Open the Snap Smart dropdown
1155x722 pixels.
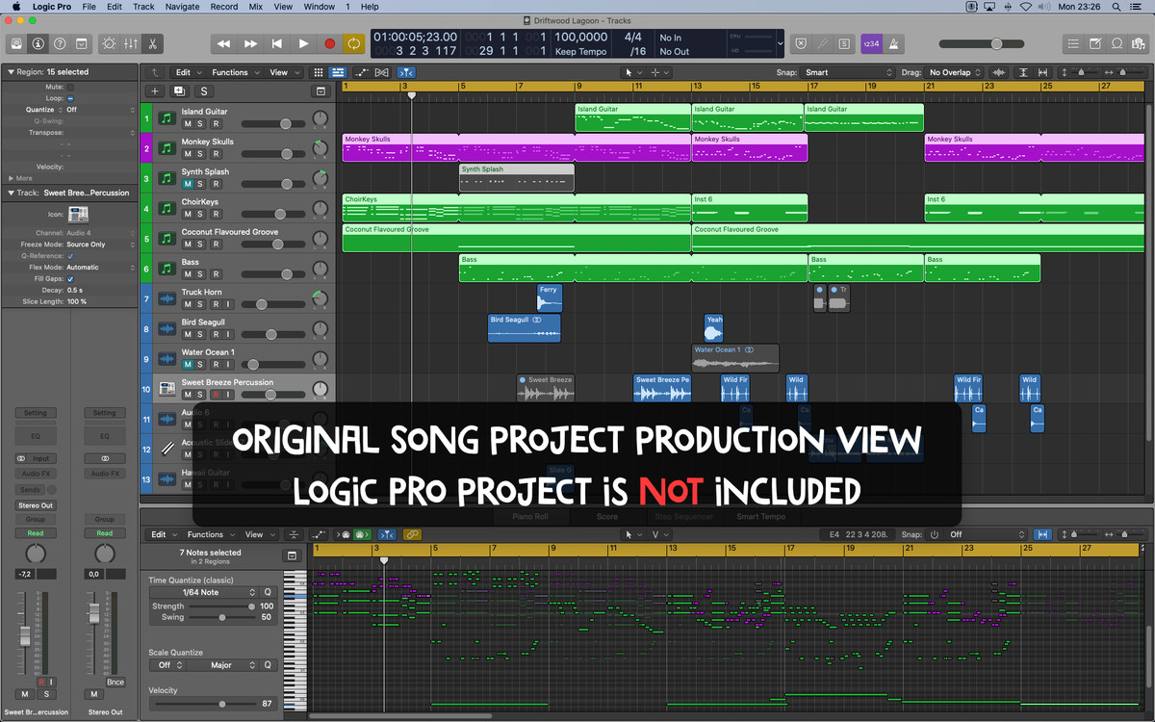[x=849, y=72]
